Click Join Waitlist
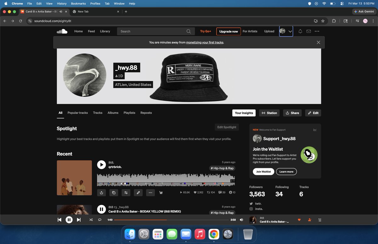 263,172
